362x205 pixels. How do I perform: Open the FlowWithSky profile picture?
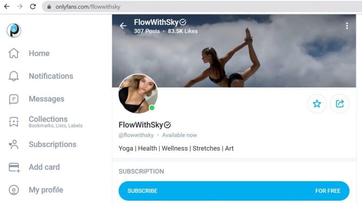(138, 94)
